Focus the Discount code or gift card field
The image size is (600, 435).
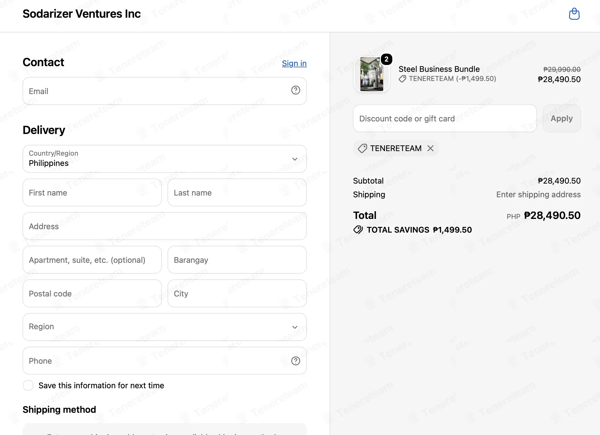point(445,118)
